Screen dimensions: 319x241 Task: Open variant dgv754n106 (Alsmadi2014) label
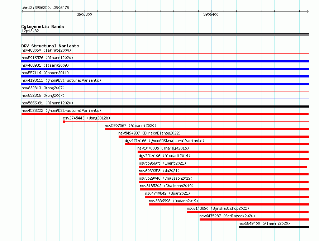[x=165, y=156]
